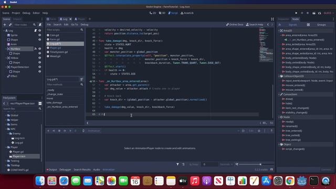The image size is (336, 189).
Task: Toggle visibility of Hitbox's Shape child
Action: pyautogui.click(x=40, y=62)
